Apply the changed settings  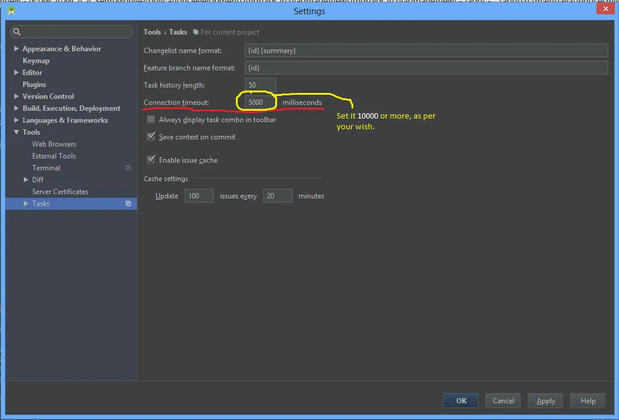(x=545, y=400)
